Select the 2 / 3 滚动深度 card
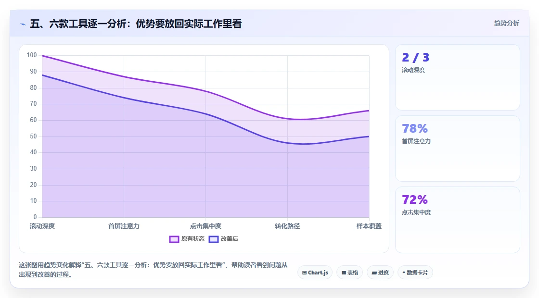The width and height of the screenshot is (539, 298). (458, 77)
